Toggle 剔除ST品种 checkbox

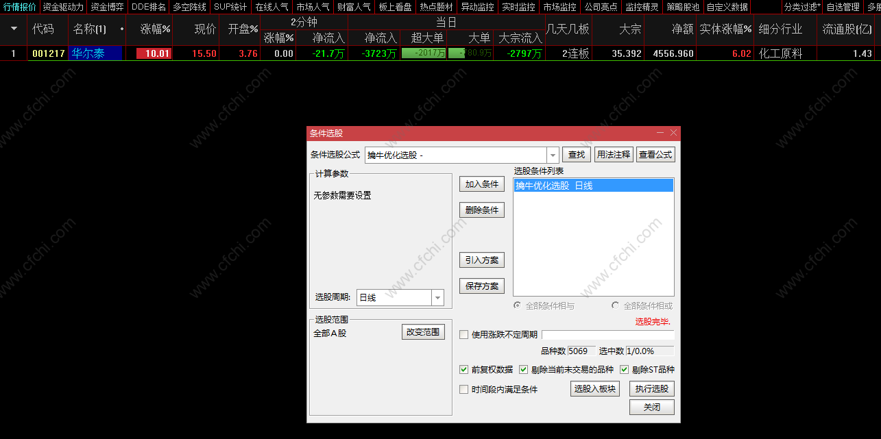pos(625,370)
